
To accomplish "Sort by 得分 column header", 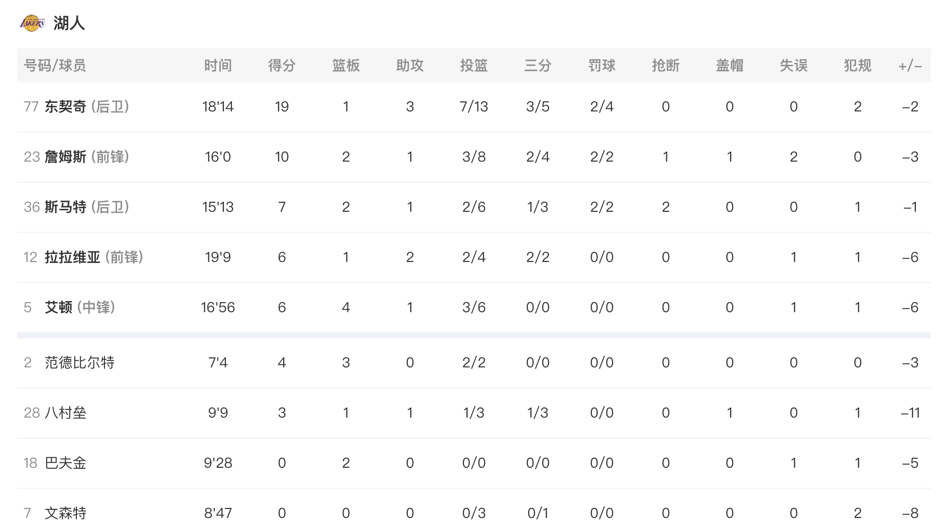I will [282, 65].
